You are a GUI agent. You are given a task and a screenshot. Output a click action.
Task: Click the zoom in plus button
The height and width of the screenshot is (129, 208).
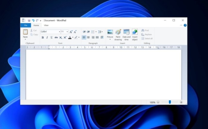(181, 102)
